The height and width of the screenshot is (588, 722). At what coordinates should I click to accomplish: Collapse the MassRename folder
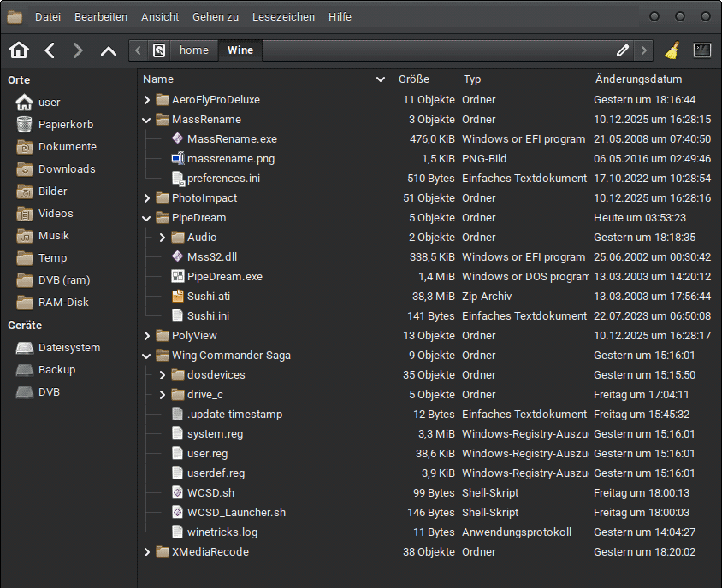[147, 120]
